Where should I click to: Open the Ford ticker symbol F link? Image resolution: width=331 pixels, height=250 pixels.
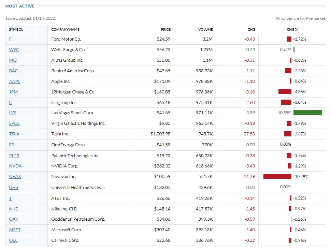pyautogui.click(x=10, y=39)
